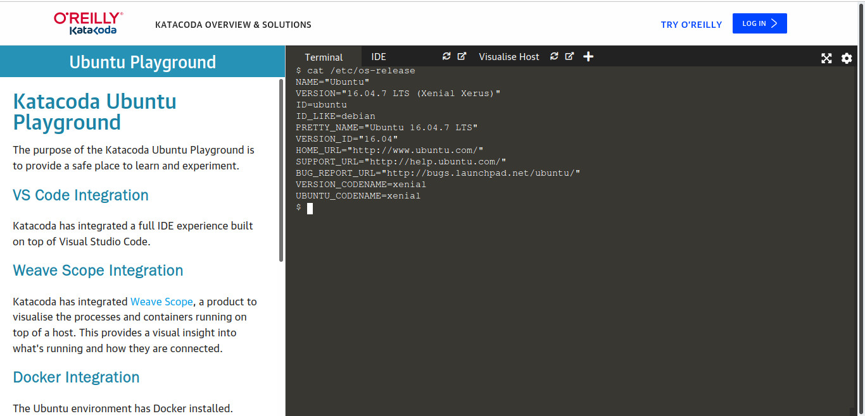Open Katacoda Overview & Solutions menu
This screenshot has width=865, height=416.
(233, 25)
